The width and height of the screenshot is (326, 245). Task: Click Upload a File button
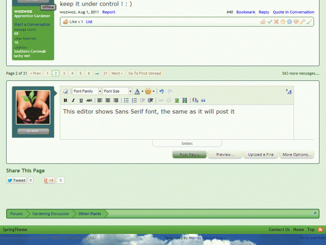pyautogui.click(x=261, y=154)
